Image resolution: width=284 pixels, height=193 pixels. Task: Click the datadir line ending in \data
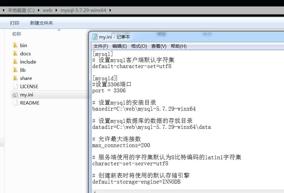coord(152,127)
